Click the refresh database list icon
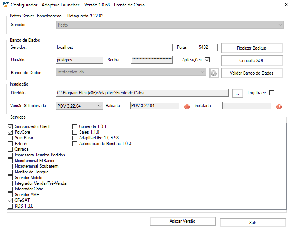292x231 pixels. pyautogui.click(x=214, y=73)
